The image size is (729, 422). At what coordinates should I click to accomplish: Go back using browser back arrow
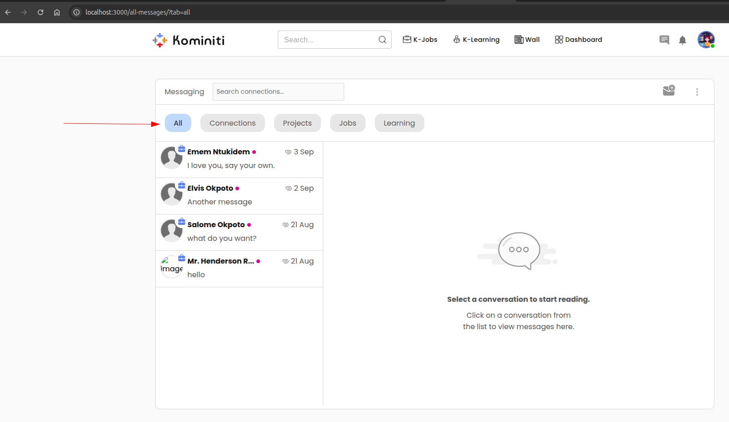pyautogui.click(x=8, y=12)
